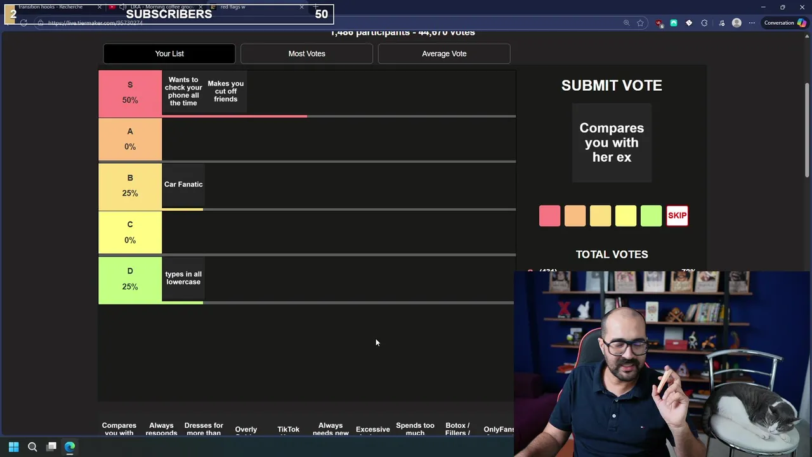812x457 pixels.
Task: Click the TOTAL VOTES heading
Action: click(612, 255)
